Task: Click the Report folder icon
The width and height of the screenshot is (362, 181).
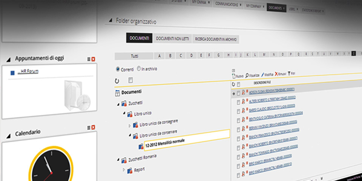Action: tap(130, 171)
